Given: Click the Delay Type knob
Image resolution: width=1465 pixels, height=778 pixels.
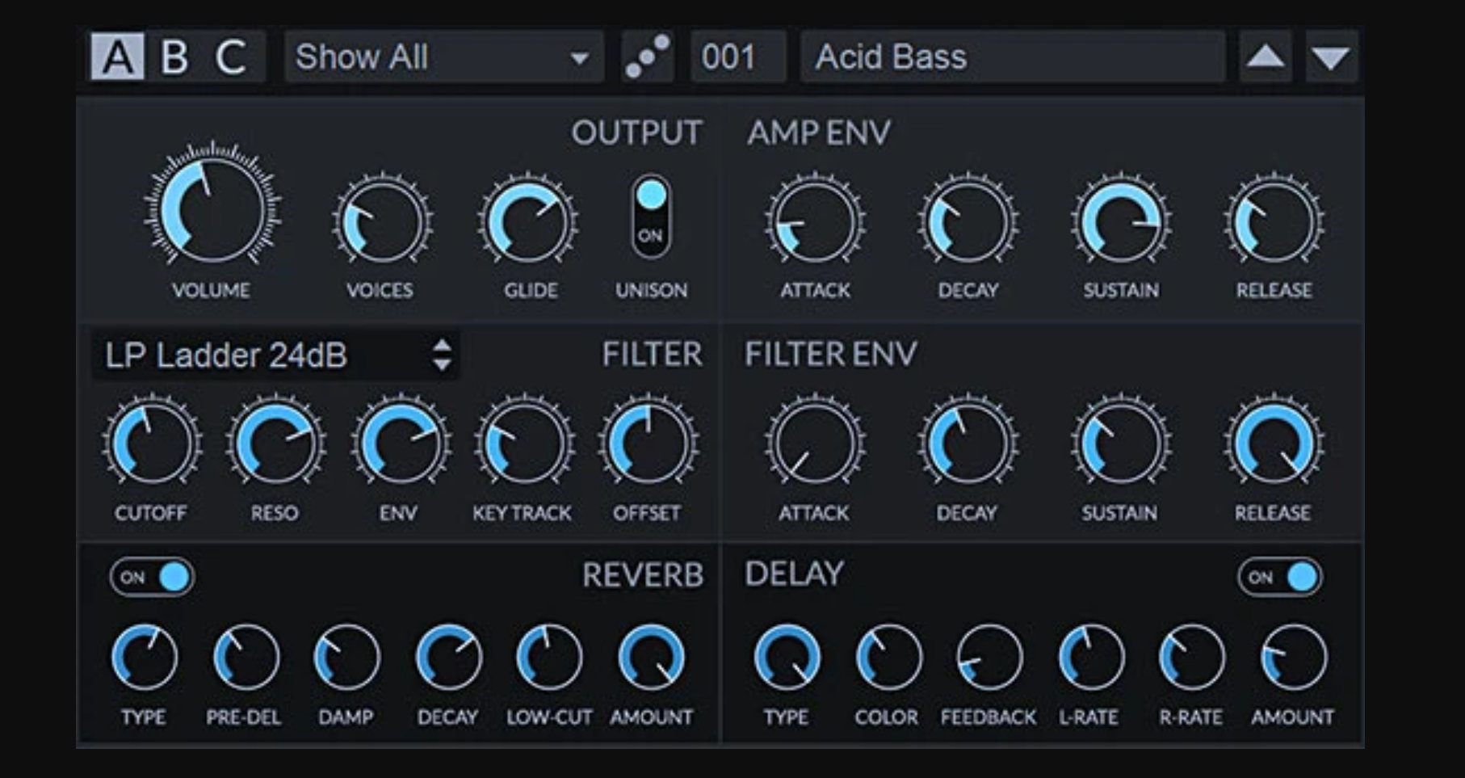Looking at the screenshot, I should (787, 657).
